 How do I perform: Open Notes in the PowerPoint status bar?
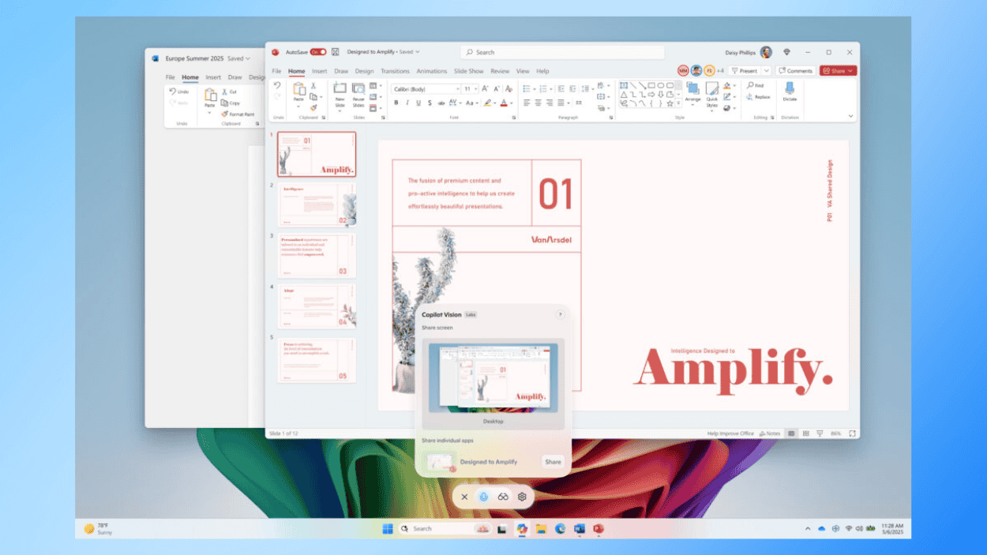768,433
